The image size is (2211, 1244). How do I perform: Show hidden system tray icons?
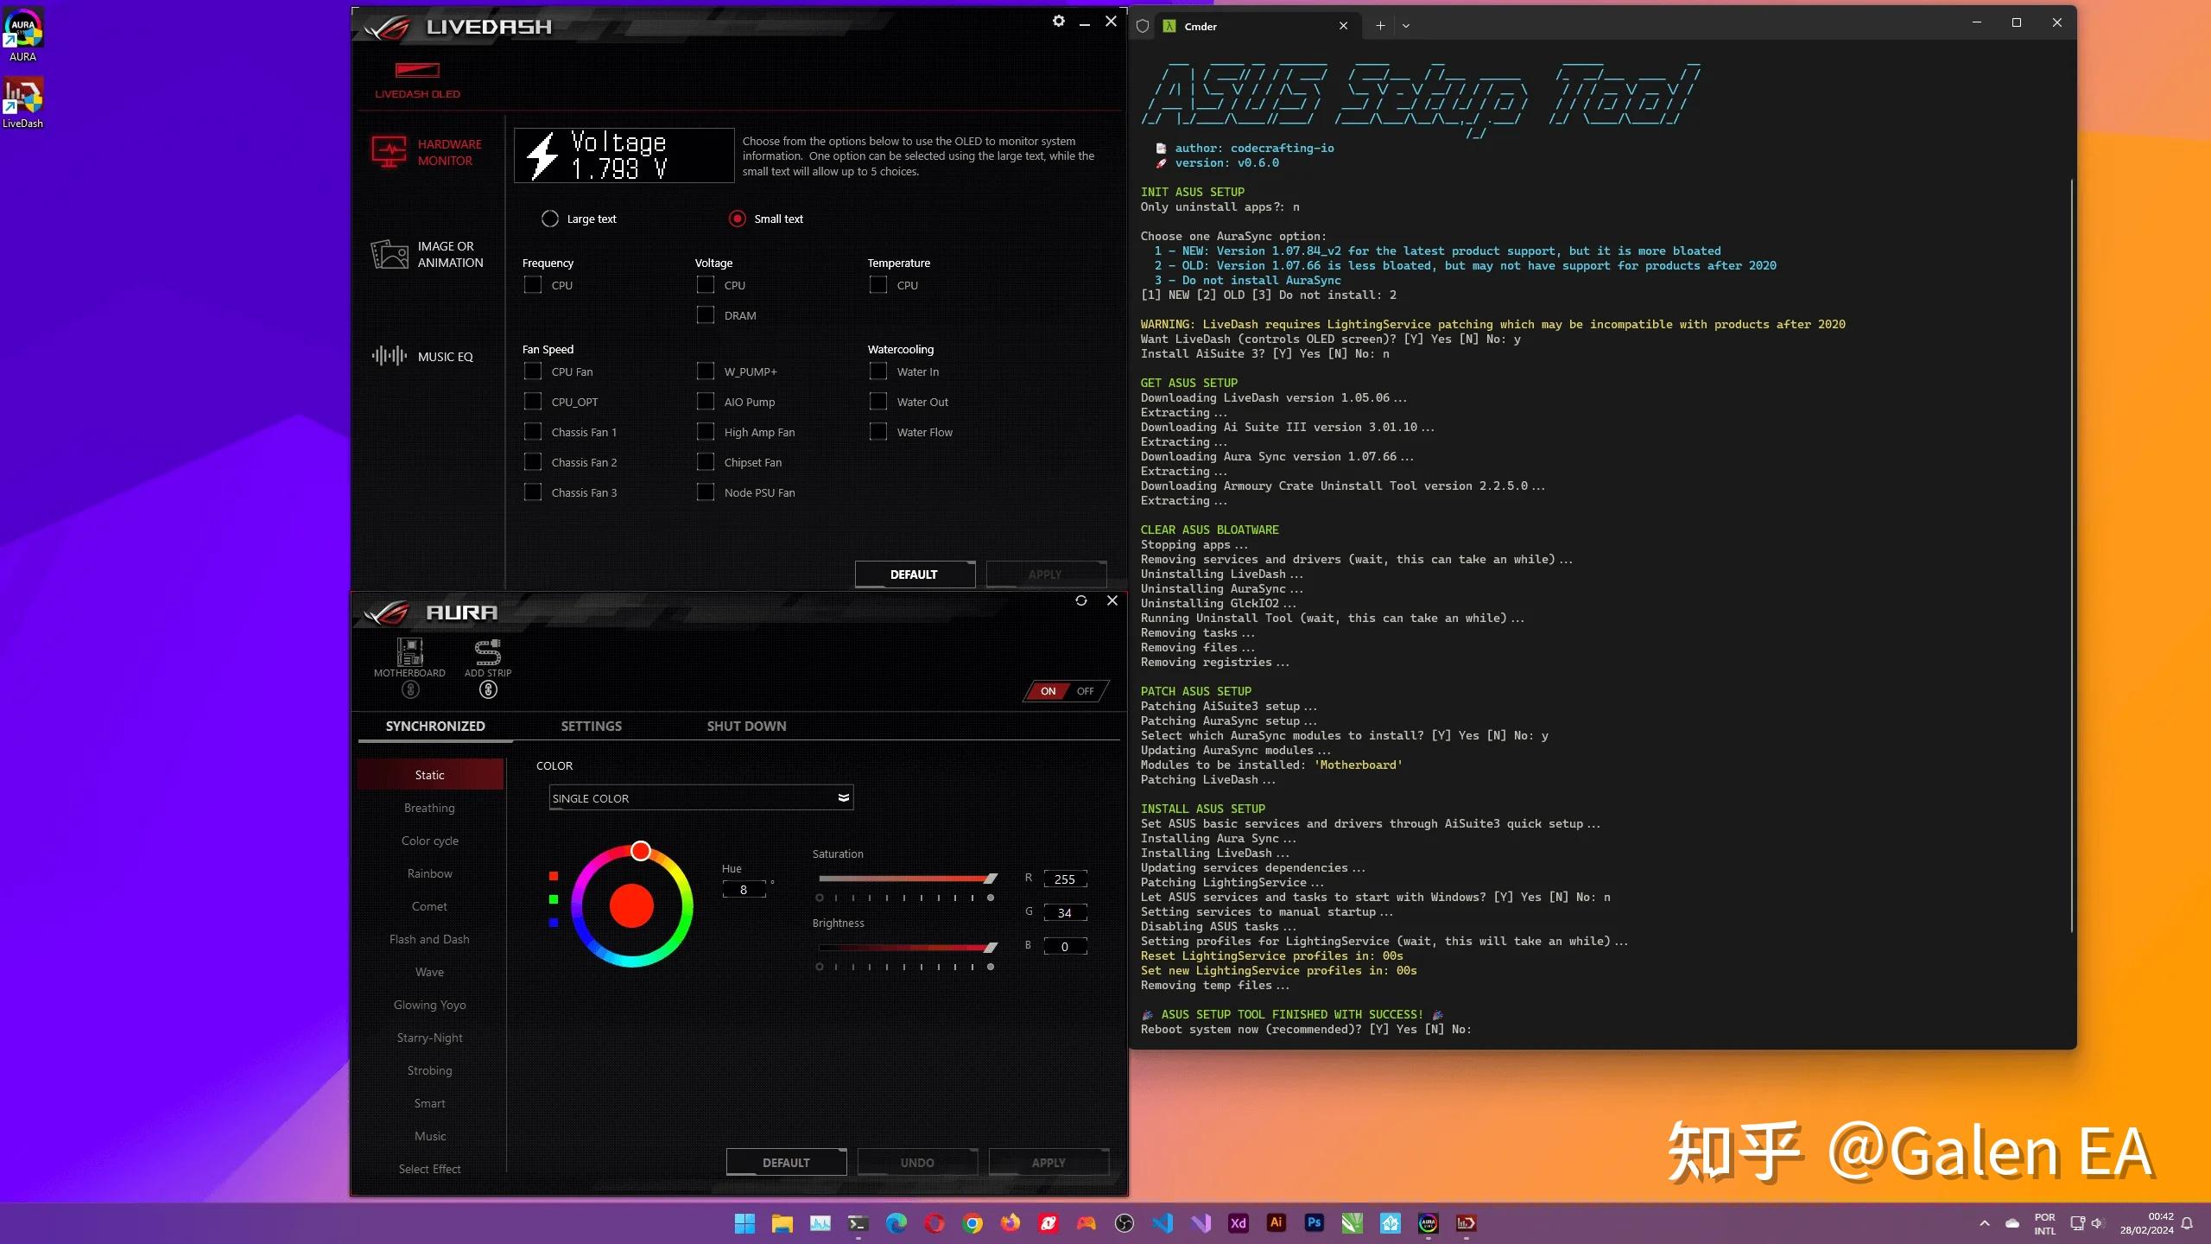pos(1985,1223)
